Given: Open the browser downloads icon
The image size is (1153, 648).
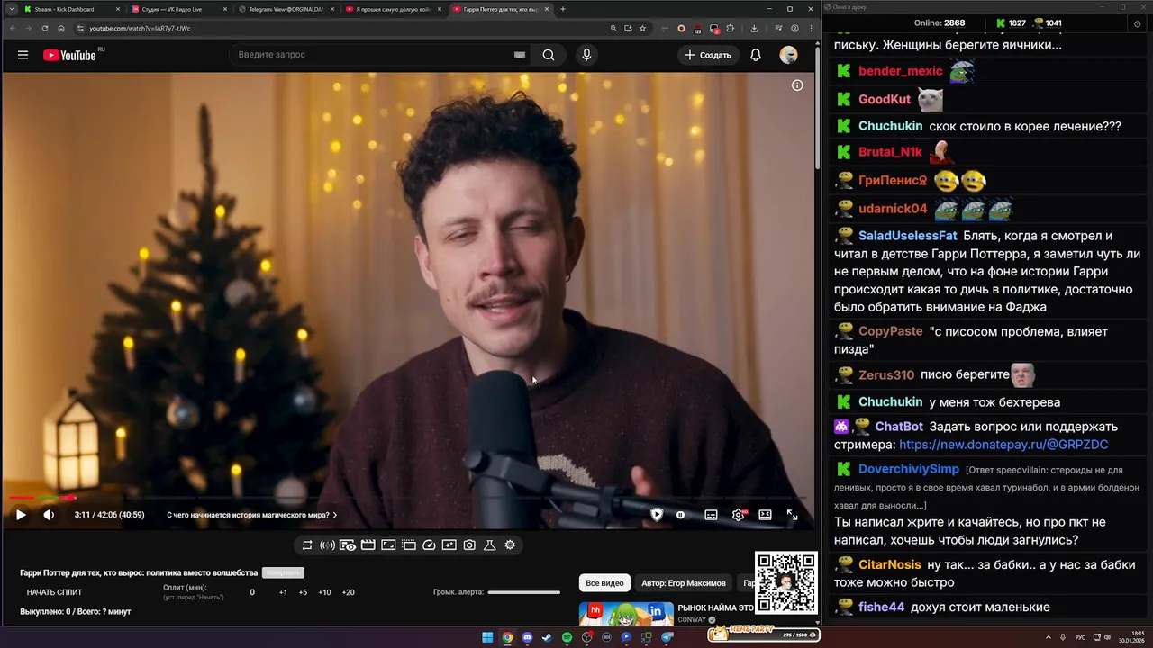Looking at the screenshot, I should (754, 28).
